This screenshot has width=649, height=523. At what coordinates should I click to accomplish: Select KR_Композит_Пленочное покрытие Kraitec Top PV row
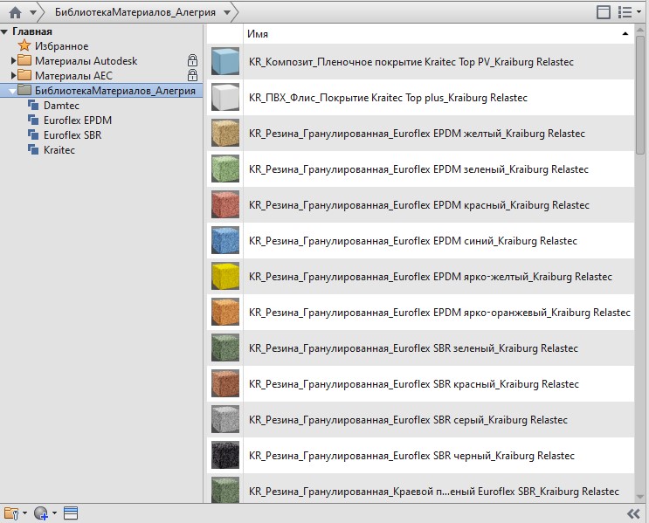(x=420, y=62)
